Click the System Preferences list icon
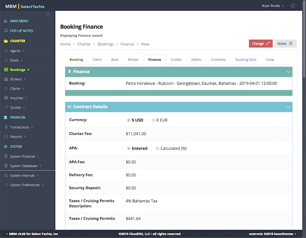This screenshot has height=238, width=306. [x=6, y=185]
